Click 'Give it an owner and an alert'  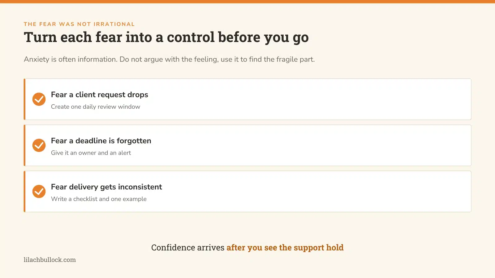coord(91,153)
